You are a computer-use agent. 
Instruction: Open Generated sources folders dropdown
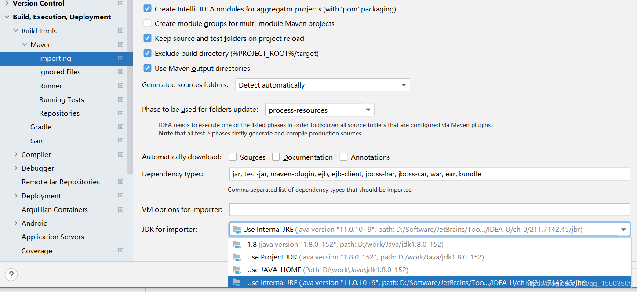[x=323, y=85]
